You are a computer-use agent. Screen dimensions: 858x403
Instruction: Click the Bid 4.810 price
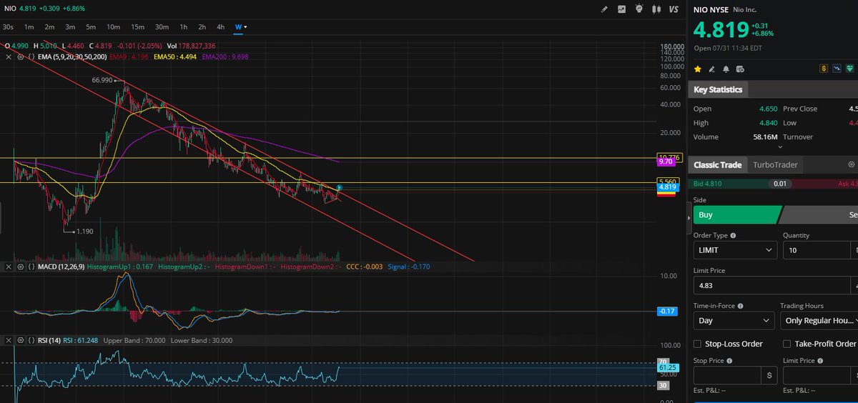[709, 184]
